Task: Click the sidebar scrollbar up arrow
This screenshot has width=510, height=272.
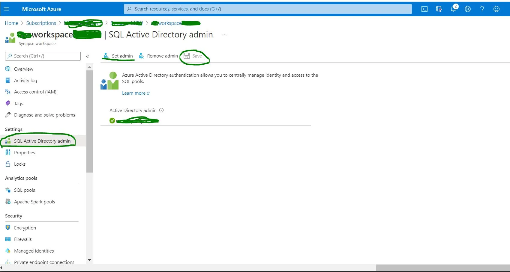Action: click(89, 67)
